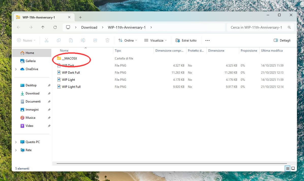Screen dimensions: 304x181
Task: Click the Rename icon in the toolbar
Action: pyautogui.click(x=83, y=40)
